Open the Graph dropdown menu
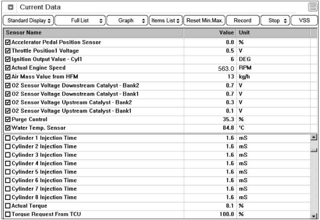Image resolution: width=320 pixels, height=220 pixels. 128,21
